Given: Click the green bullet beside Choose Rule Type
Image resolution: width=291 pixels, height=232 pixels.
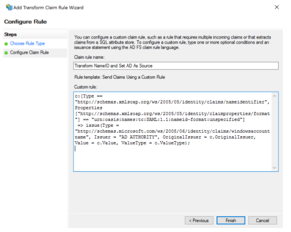Looking at the screenshot, I should click(6, 44).
